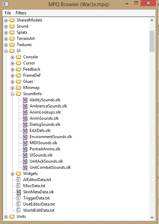The width and height of the screenshot is (159, 224).
Task: Click the WorldEditData.txt document icon
Action: point(18,210)
